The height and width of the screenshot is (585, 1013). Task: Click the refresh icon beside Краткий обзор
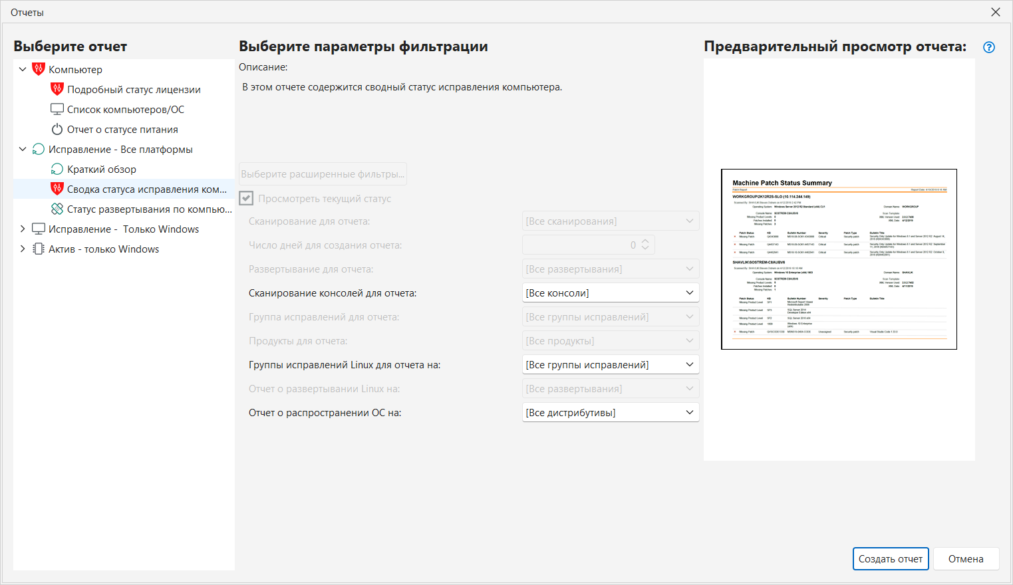point(57,169)
